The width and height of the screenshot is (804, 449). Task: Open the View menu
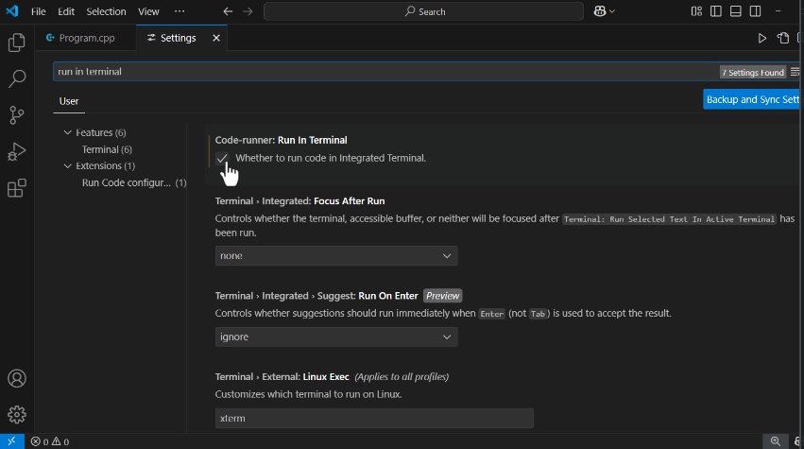coord(148,11)
